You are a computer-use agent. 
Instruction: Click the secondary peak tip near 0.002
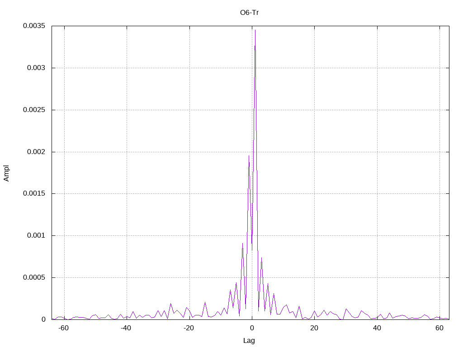(249, 156)
